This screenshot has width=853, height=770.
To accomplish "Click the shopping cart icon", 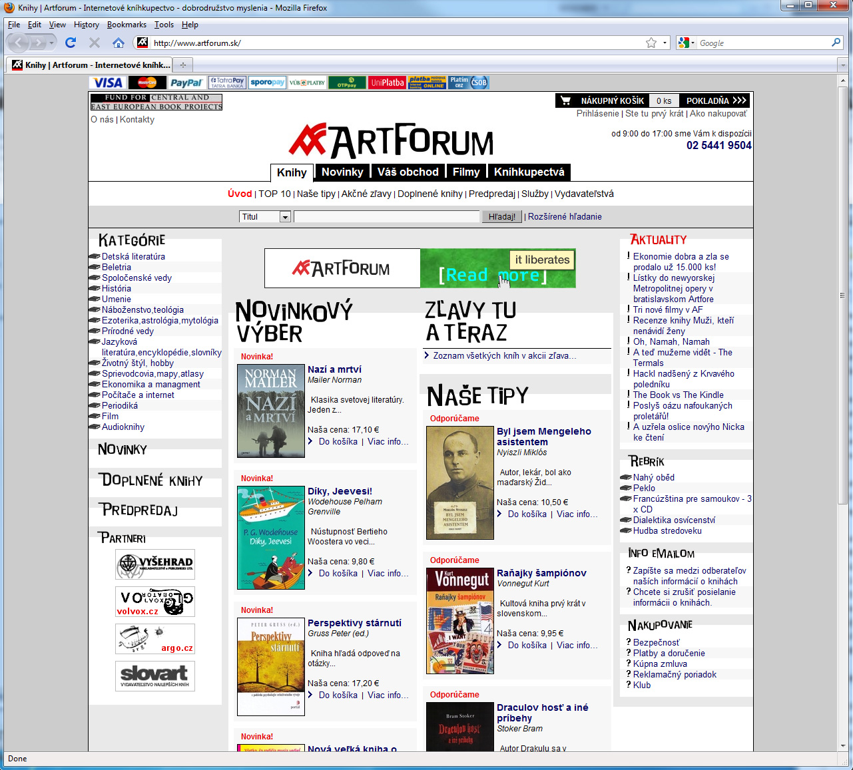I will (566, 100).
